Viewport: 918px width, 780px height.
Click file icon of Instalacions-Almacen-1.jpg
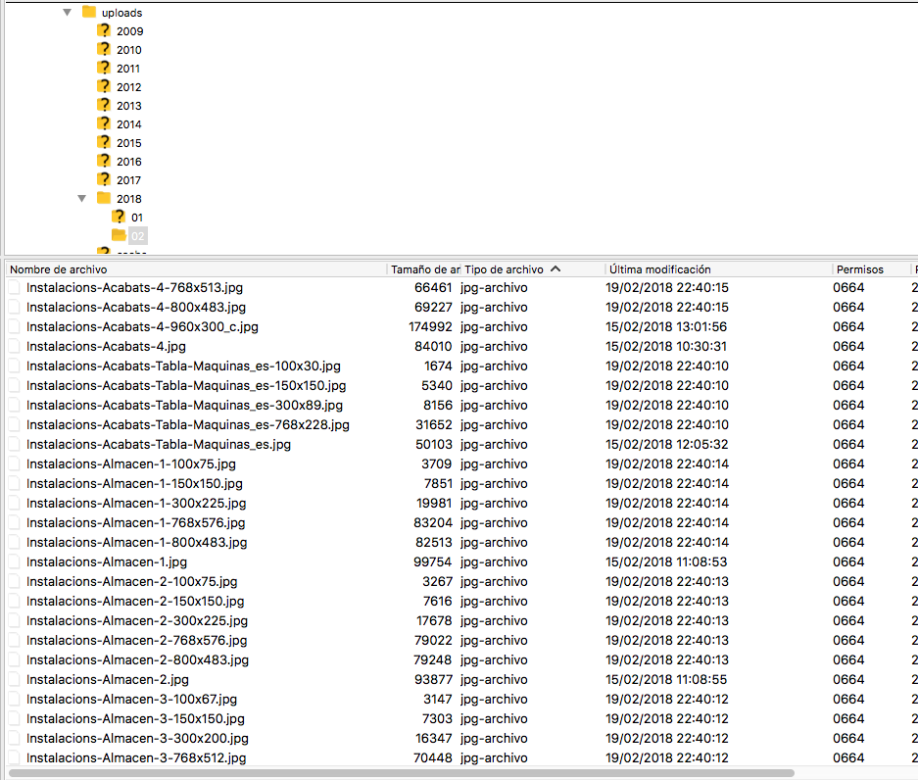pos(14,562)
